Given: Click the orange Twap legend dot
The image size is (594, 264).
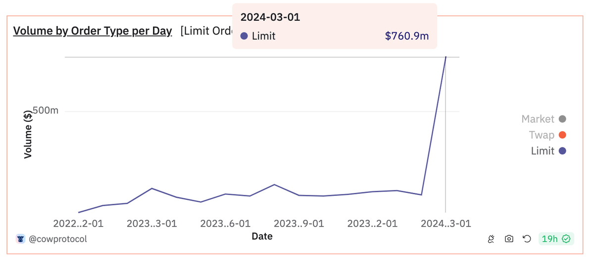Looking at the screenshot, I should coord(562,135).
